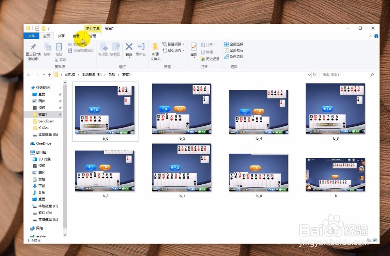The width and height of the screenshot is (390, 256).
Task: Click the Forward navigation arrow
Action: 37,75
